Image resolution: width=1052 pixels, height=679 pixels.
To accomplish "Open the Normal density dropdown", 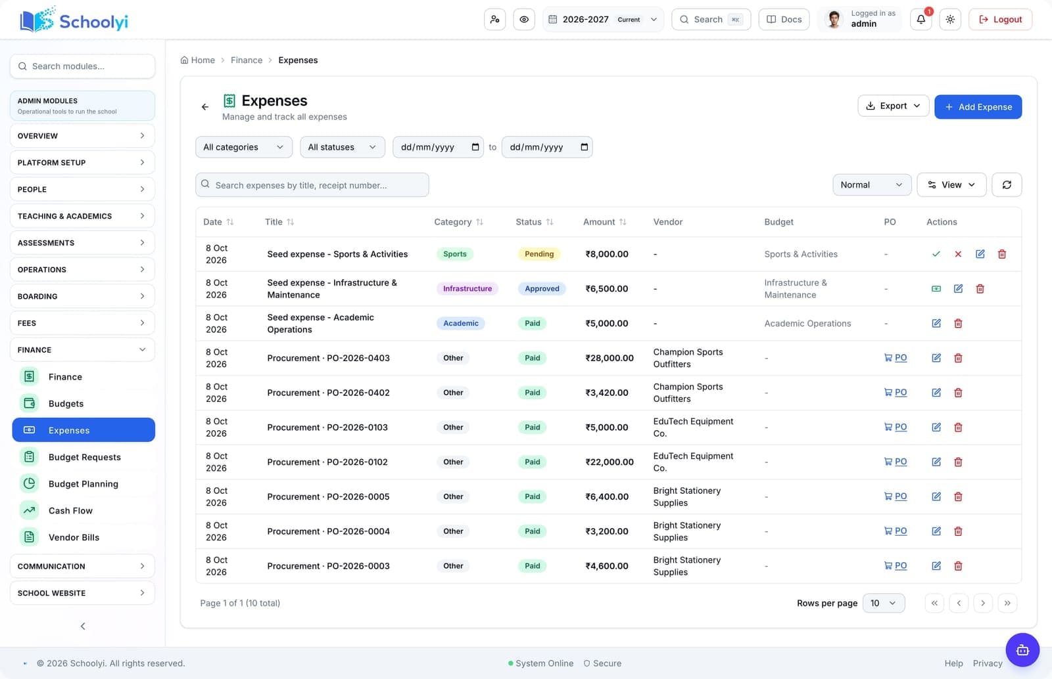I will [x=872, y=185].
